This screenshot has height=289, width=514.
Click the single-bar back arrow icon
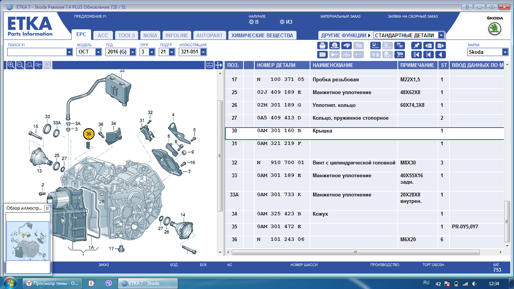tap(429, 55)
